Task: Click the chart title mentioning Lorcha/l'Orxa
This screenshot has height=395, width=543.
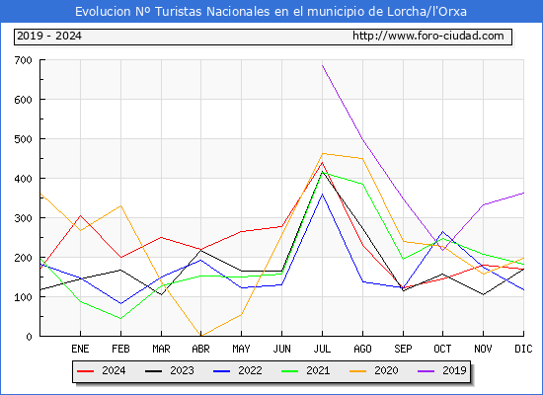Action: click(271, 12)
